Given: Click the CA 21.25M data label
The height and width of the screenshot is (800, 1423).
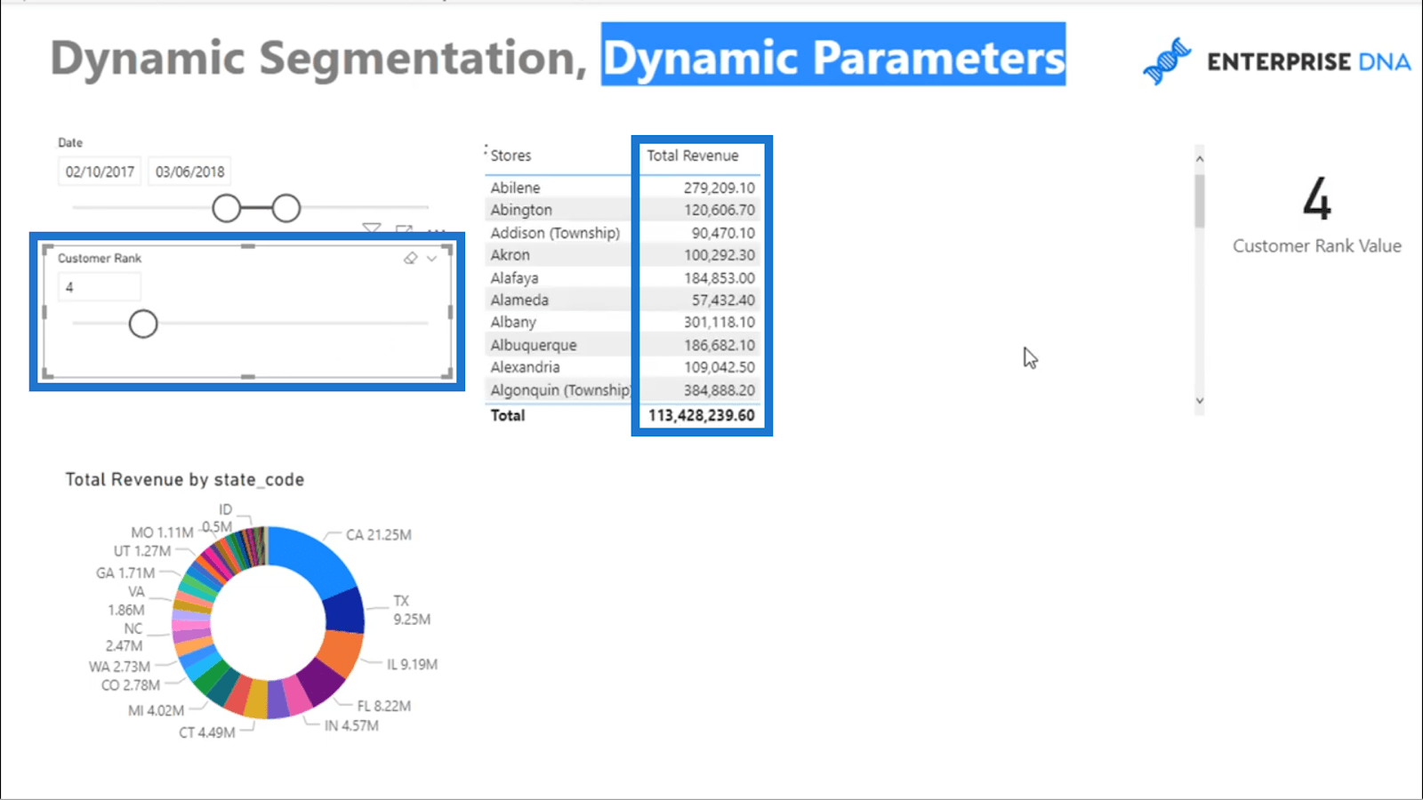Looking at the screenshot, I should click(379, 535).
